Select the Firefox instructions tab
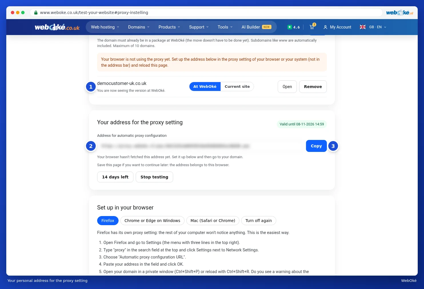This screenshot has width=424, height=289. click(108, 221)
